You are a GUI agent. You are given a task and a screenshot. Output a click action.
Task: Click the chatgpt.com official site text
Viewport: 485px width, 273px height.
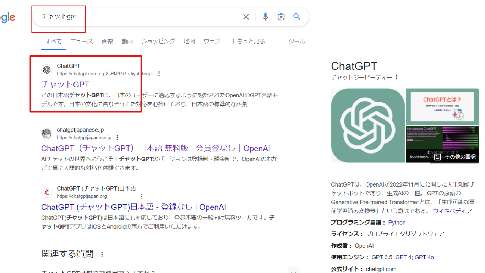pos(381,269)
